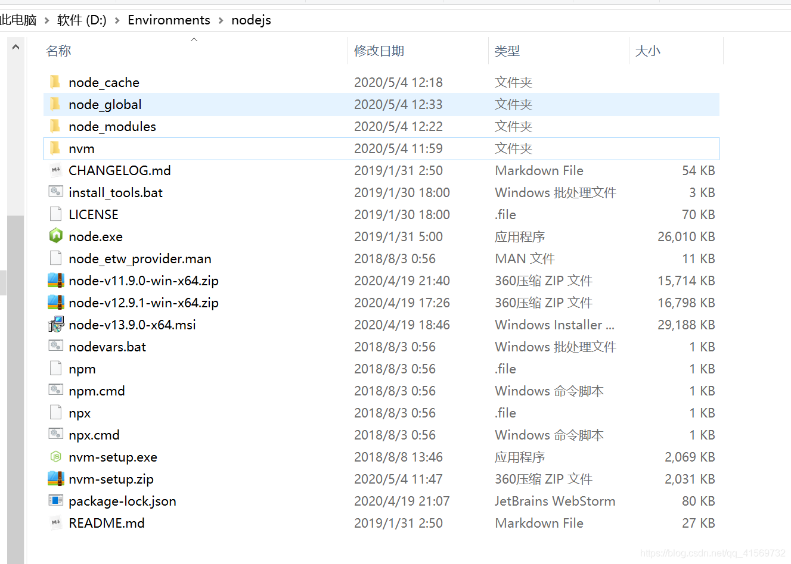Select the file name node_etw_provider.man

[x=140, y=258]
